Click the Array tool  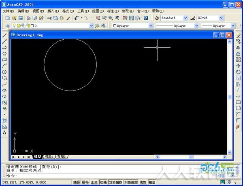click(238, 60)
